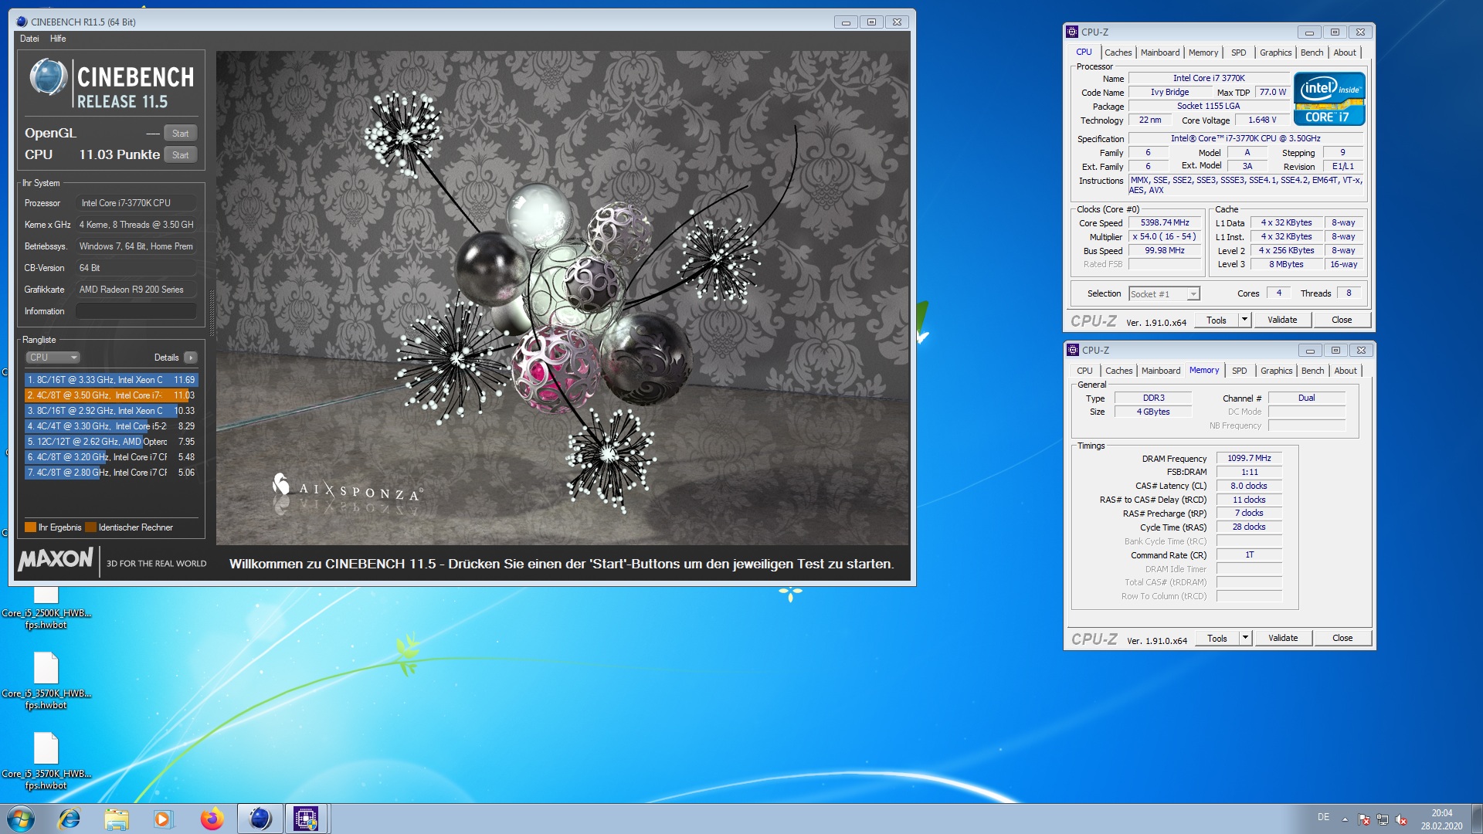The image size is (1483, 834).
Task: Select ranking row 8C/16T @ 3.33 GHz Xeon
Action: 111,380
